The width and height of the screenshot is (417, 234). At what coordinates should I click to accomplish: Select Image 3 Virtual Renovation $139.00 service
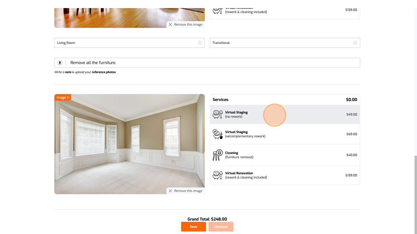[285, 175]
